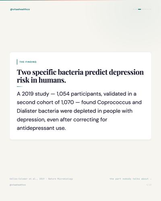Viewport: 161px width, 201px height.
Task: Click the vertical teal bar beside THE FINDING
Action: [x=17, y=62]
